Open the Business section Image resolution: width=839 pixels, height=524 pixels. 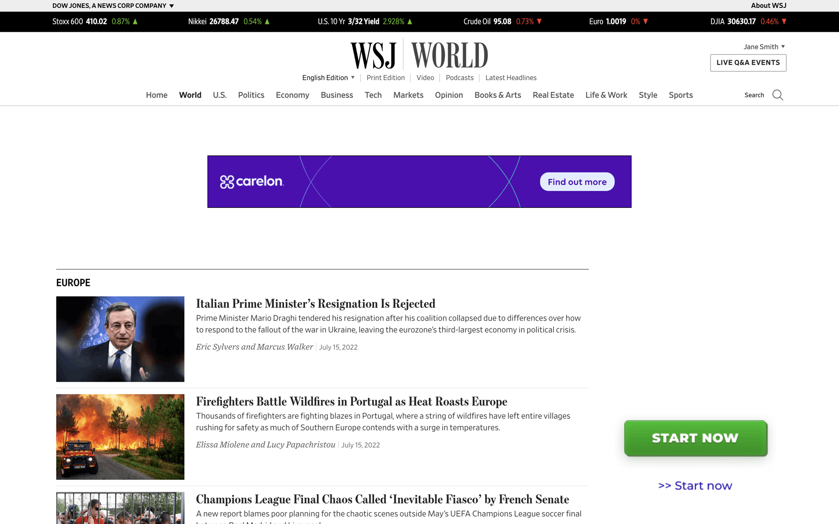337,95
